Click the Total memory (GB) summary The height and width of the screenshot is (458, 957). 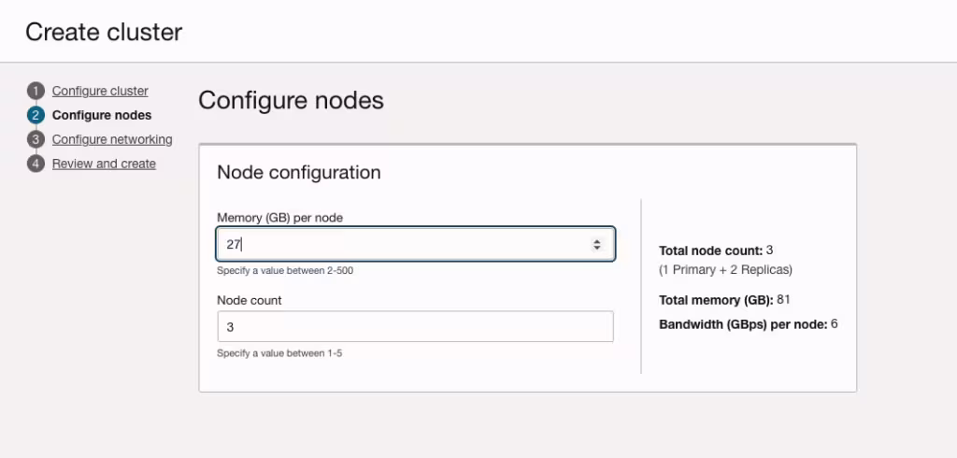[725, 300]
